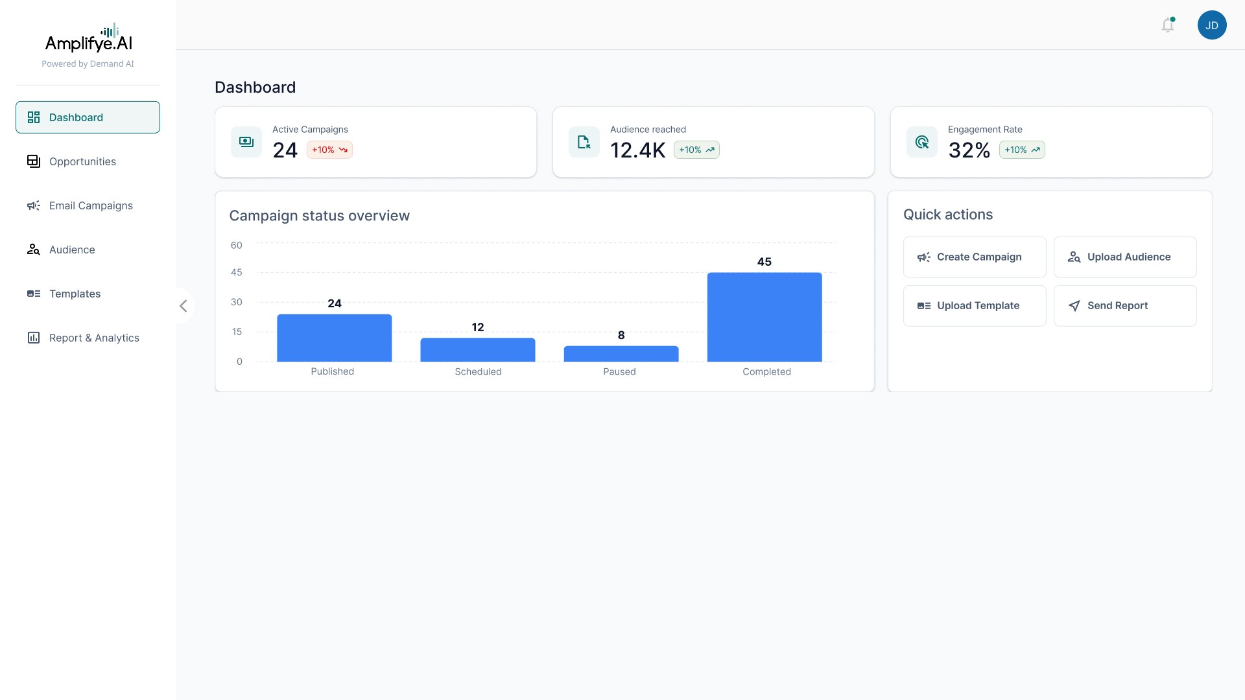The height and width of the screenshot is (700, 1245).
Task: Click the Published bar in the chart
Action: [334, 338]
